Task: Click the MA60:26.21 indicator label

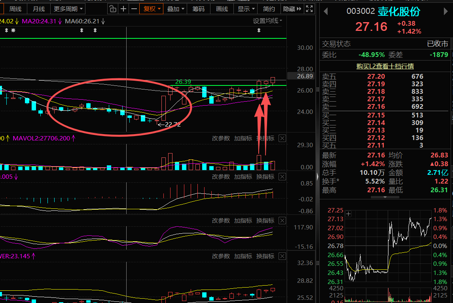Action: coord(82,21)
